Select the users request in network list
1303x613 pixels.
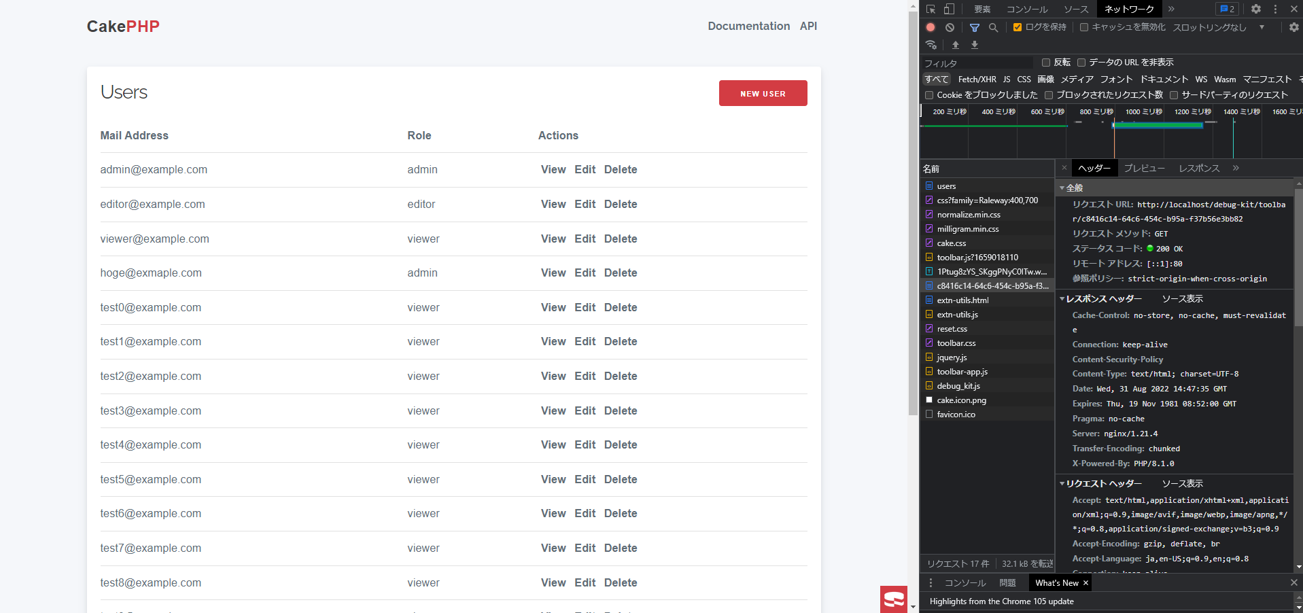point(946,186)
